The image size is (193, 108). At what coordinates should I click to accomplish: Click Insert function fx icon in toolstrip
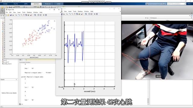[x=41, y=7]
